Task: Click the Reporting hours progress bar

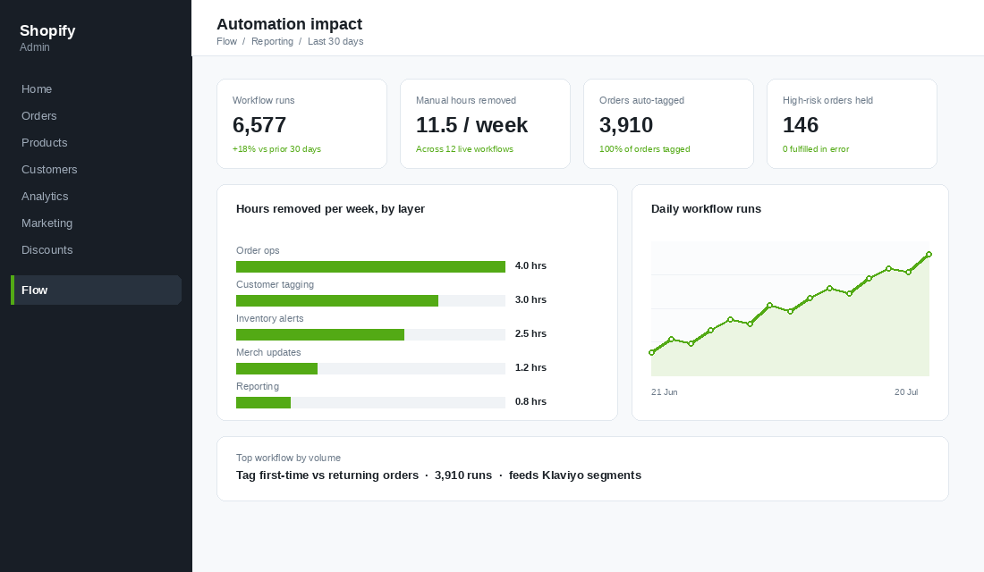Action: [370, 402]
